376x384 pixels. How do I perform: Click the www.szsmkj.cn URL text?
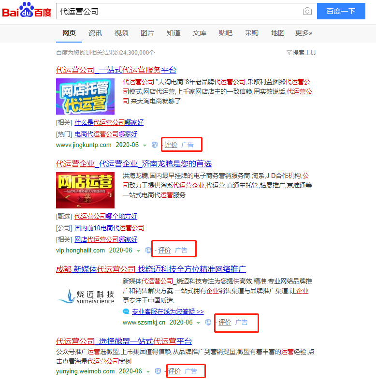[144, 323]
